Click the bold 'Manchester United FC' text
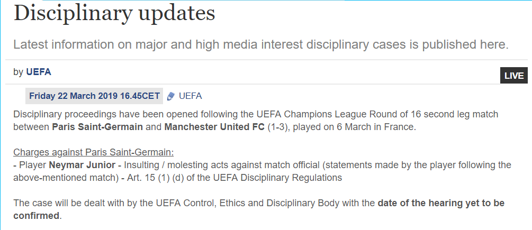Image resolution: width=532 pixels, height=230 pixels. pos(214,127)
